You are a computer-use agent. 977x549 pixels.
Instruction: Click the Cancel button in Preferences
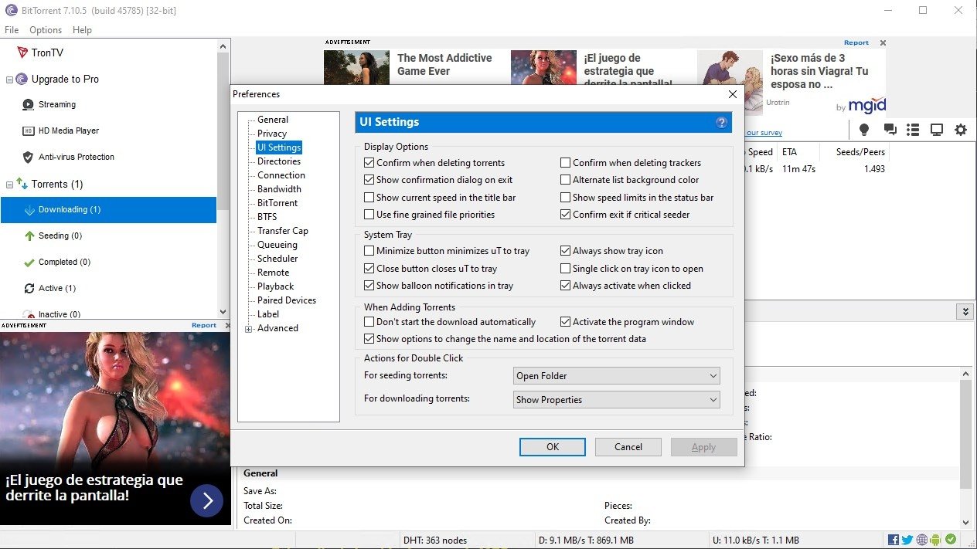pyautogui.click(x=628, y=447)
